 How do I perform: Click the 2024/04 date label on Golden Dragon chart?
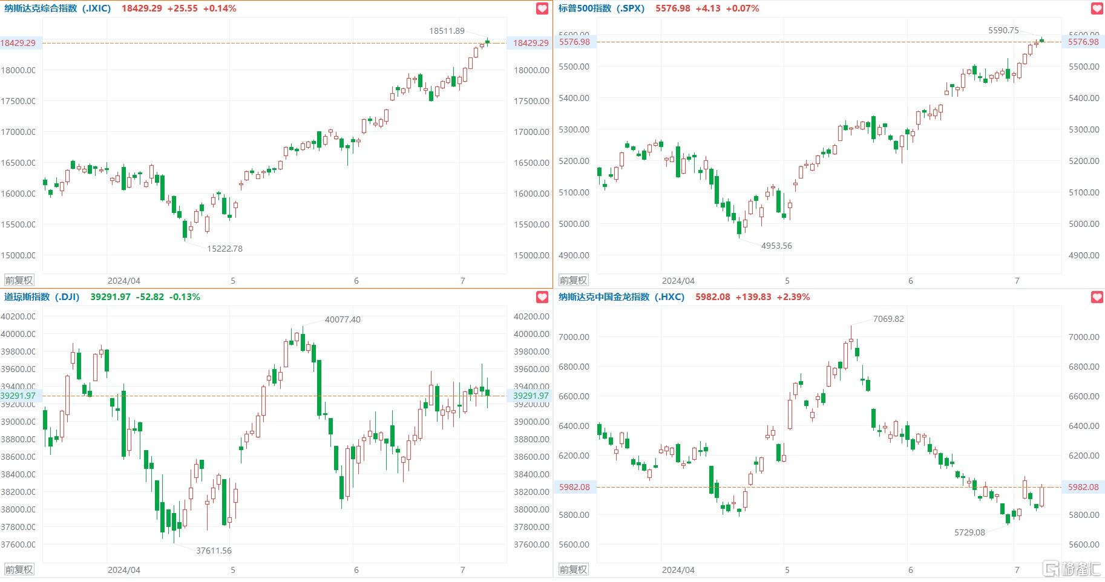(678, 570)
